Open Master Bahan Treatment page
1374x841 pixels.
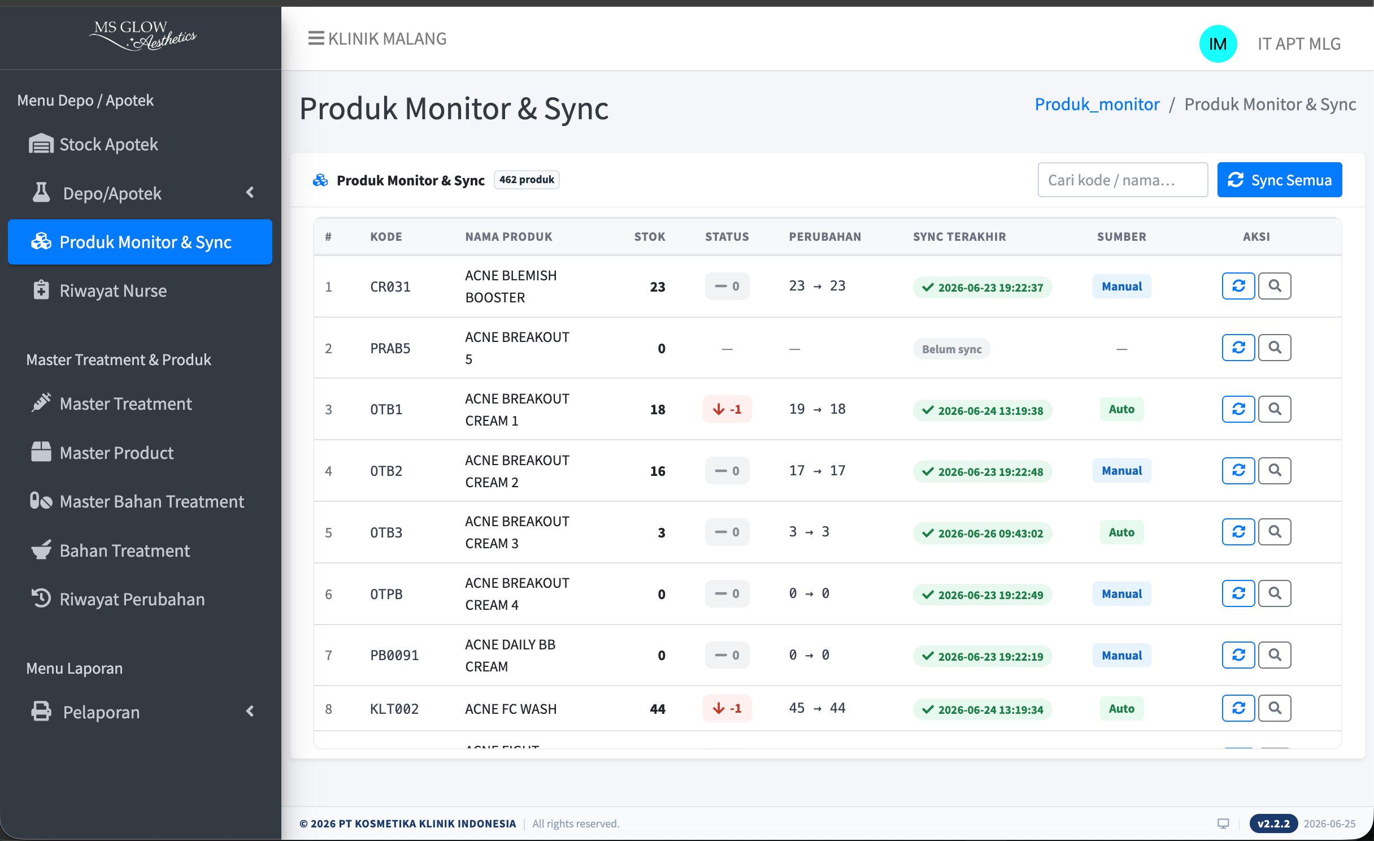140,501
